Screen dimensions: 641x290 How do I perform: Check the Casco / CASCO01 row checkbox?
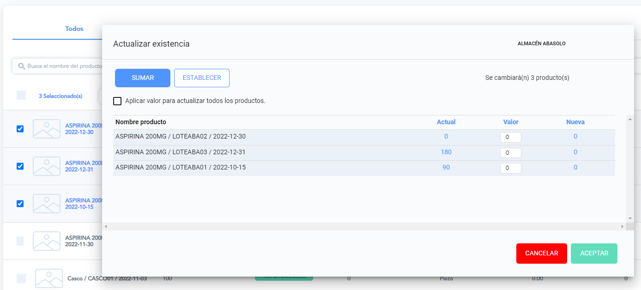(21, 278)
